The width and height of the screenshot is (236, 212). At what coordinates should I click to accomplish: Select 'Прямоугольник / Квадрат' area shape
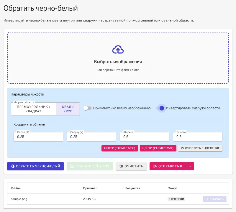click(x=33, y=109)
